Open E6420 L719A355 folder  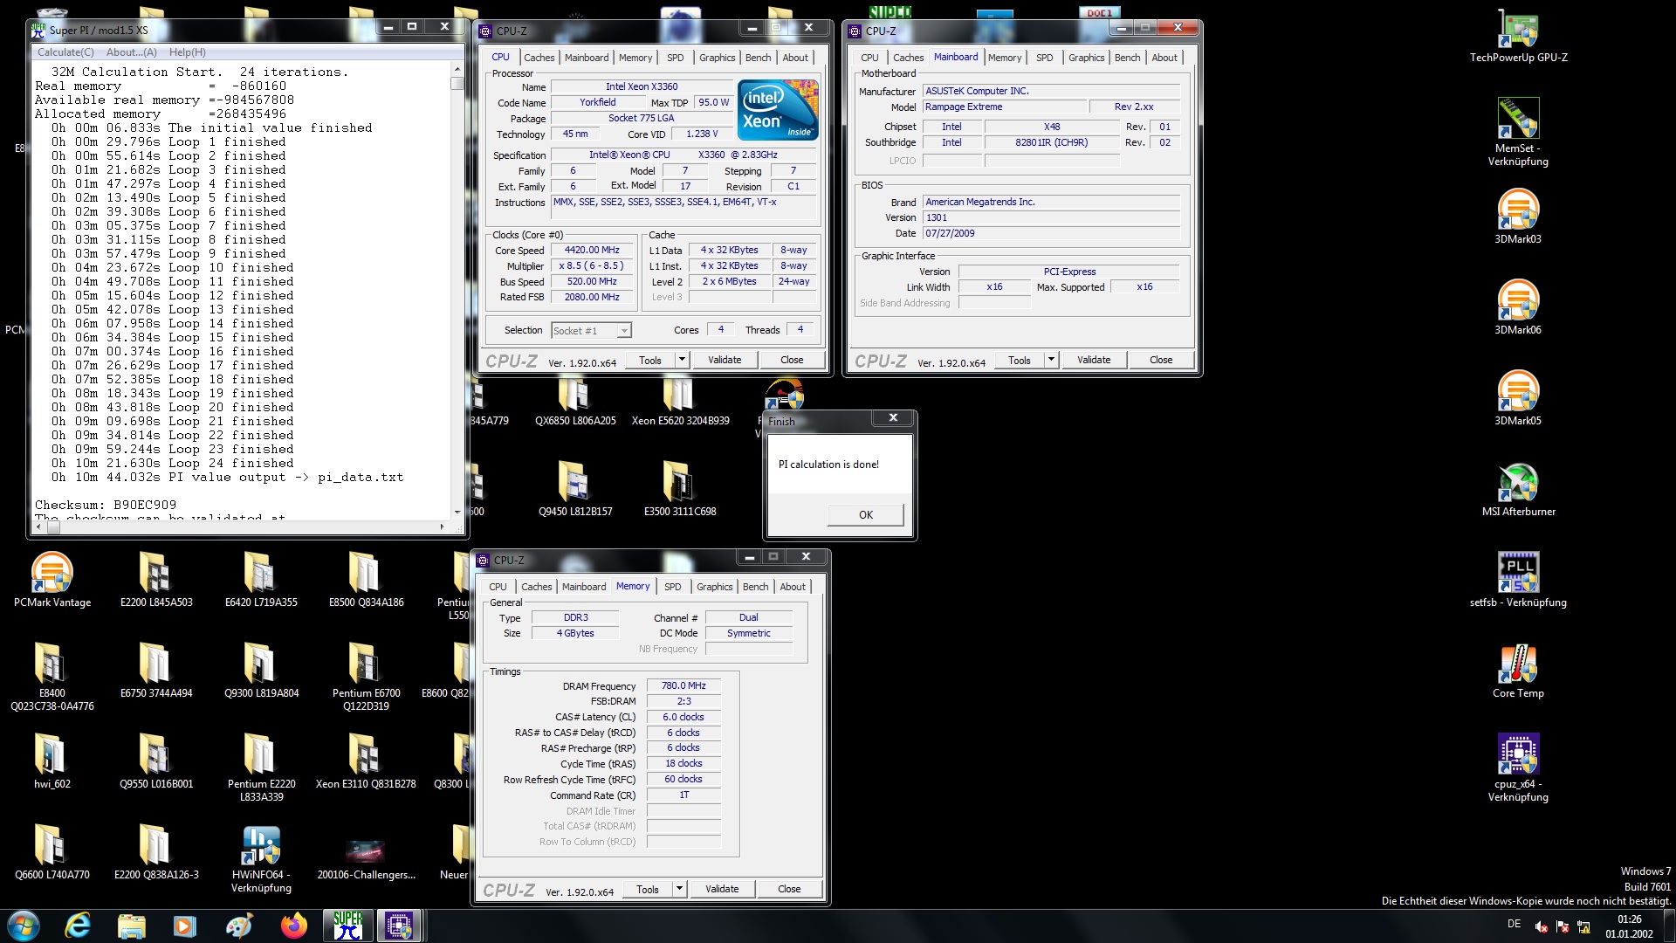tap(261, 579)
